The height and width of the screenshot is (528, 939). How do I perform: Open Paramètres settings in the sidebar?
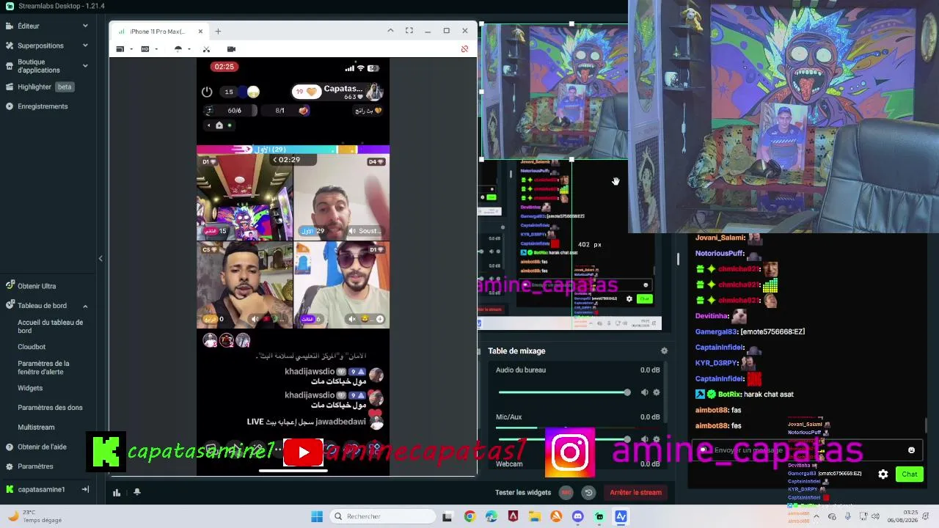coord(35,466)
